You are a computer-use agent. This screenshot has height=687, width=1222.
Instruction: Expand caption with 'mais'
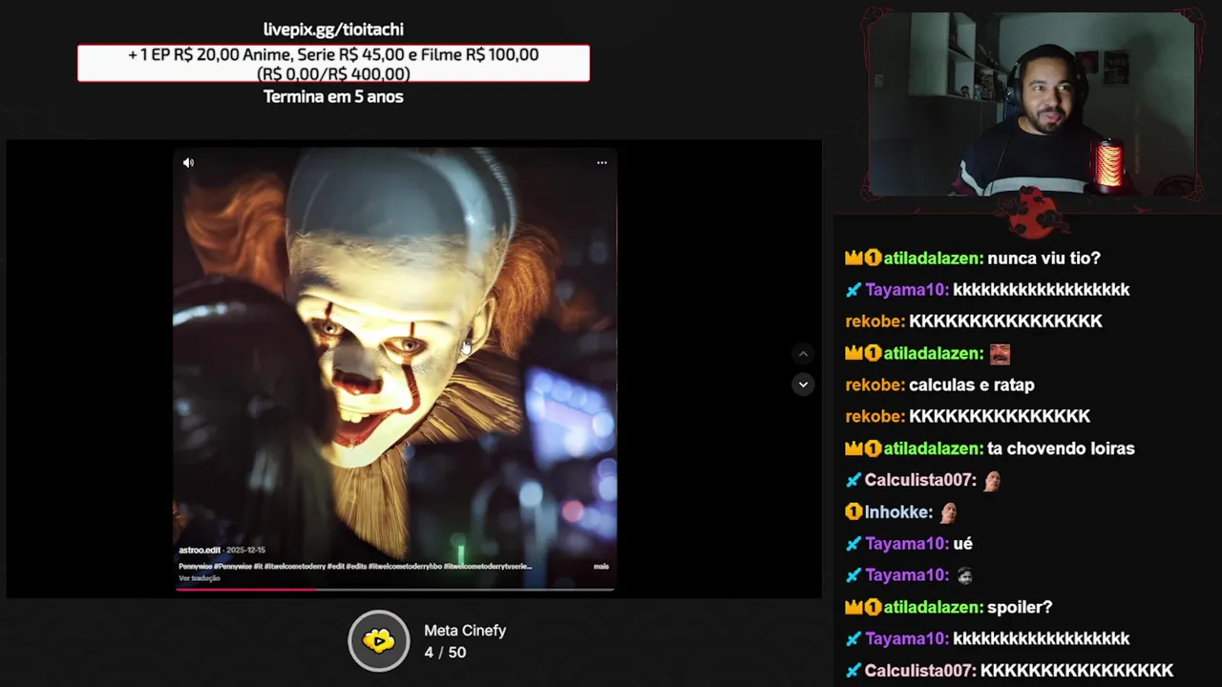600,567
